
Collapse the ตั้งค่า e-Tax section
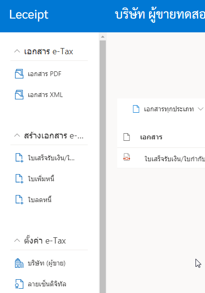[17, 241]
